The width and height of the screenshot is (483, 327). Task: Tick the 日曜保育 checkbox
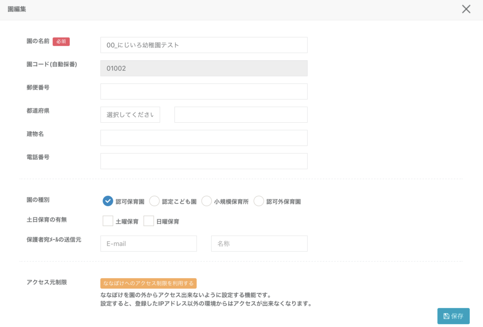tap(149, 221)
